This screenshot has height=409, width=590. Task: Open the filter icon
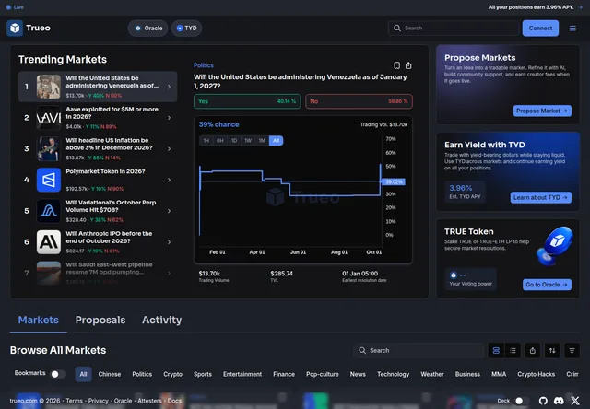[572, 350]
